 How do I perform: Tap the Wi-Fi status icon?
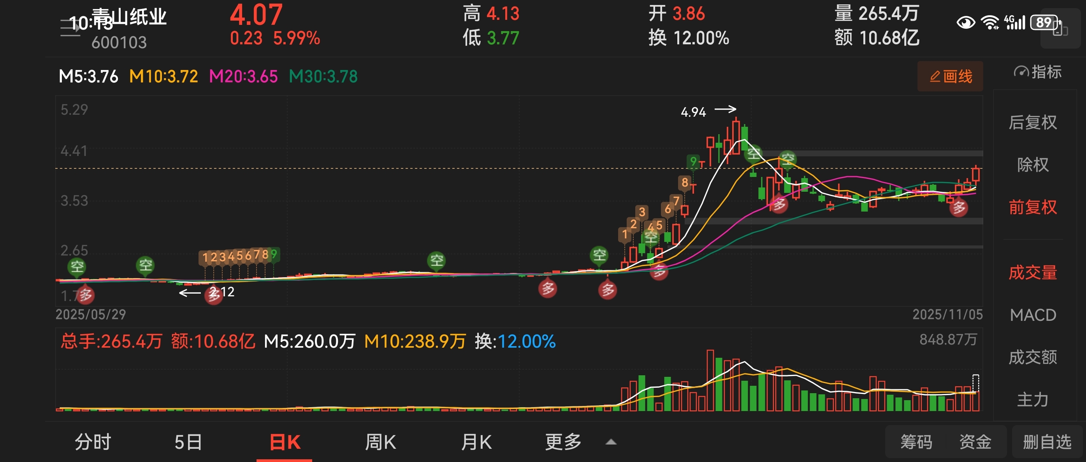[x=989, y=22]
